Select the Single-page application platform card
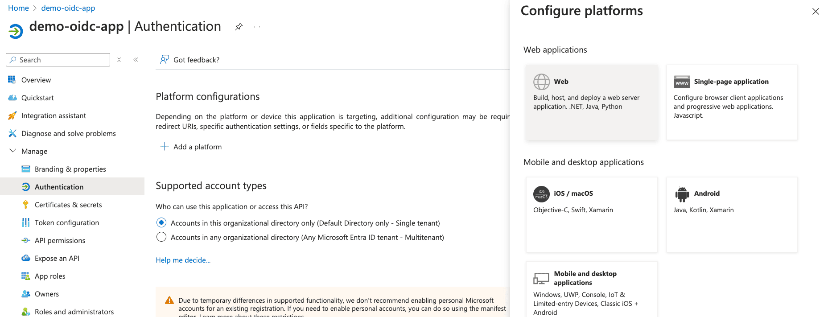 pos(731,102)
